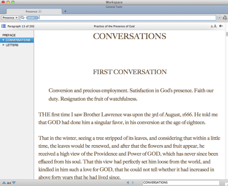
Task: Select LETTERS in the contents sidebar
Action: [12, 45]
